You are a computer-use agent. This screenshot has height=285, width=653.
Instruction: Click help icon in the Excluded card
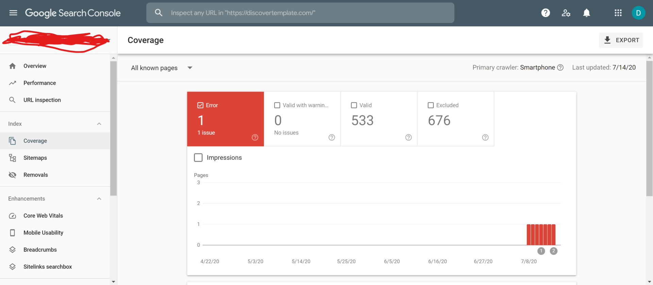(x=485, y=137)
